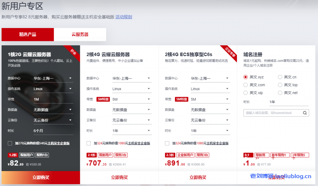Check 加270元换购主机安全企业版 on 1核2G card
This screenshot has width=318, height=186.
[9, 143]
